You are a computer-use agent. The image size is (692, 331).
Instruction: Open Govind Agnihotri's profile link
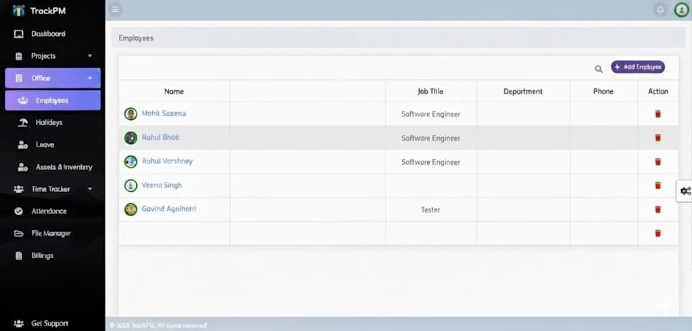pos(168,209)
